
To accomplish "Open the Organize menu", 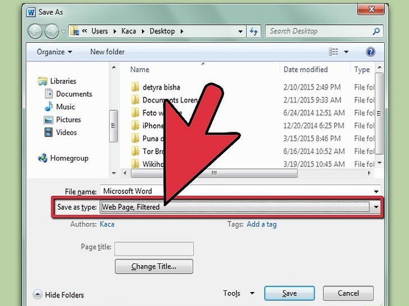I will point(54,52).
